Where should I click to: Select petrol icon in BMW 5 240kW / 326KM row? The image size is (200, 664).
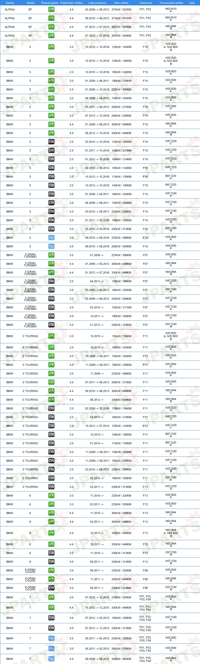pos(51,116)
